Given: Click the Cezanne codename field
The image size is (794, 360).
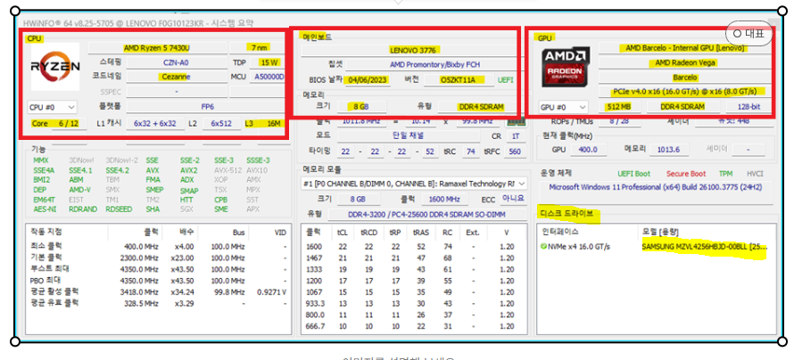Looking at the screenshot, I should (x=176, y=78).
